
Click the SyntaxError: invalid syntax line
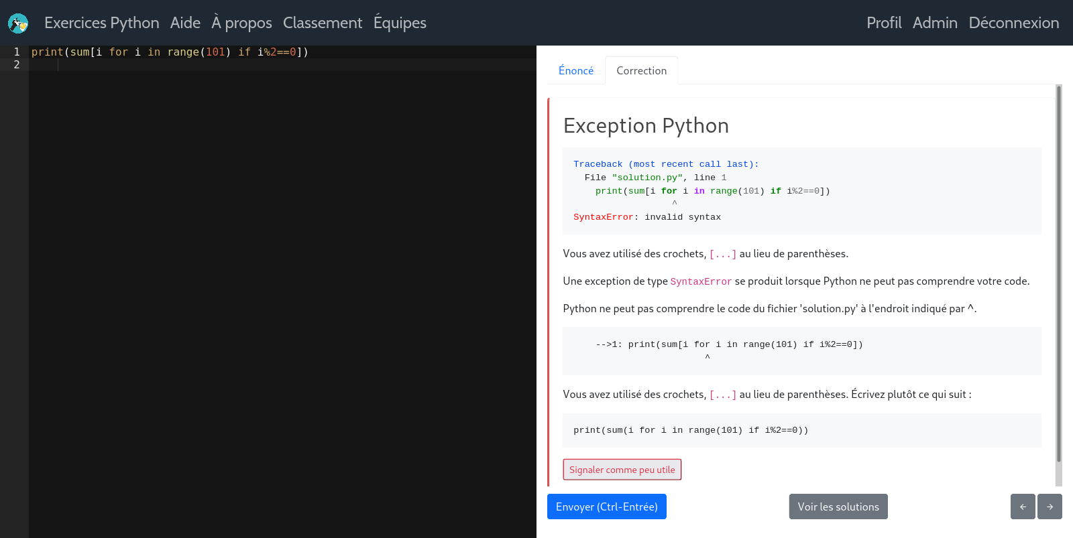[647, 217]
